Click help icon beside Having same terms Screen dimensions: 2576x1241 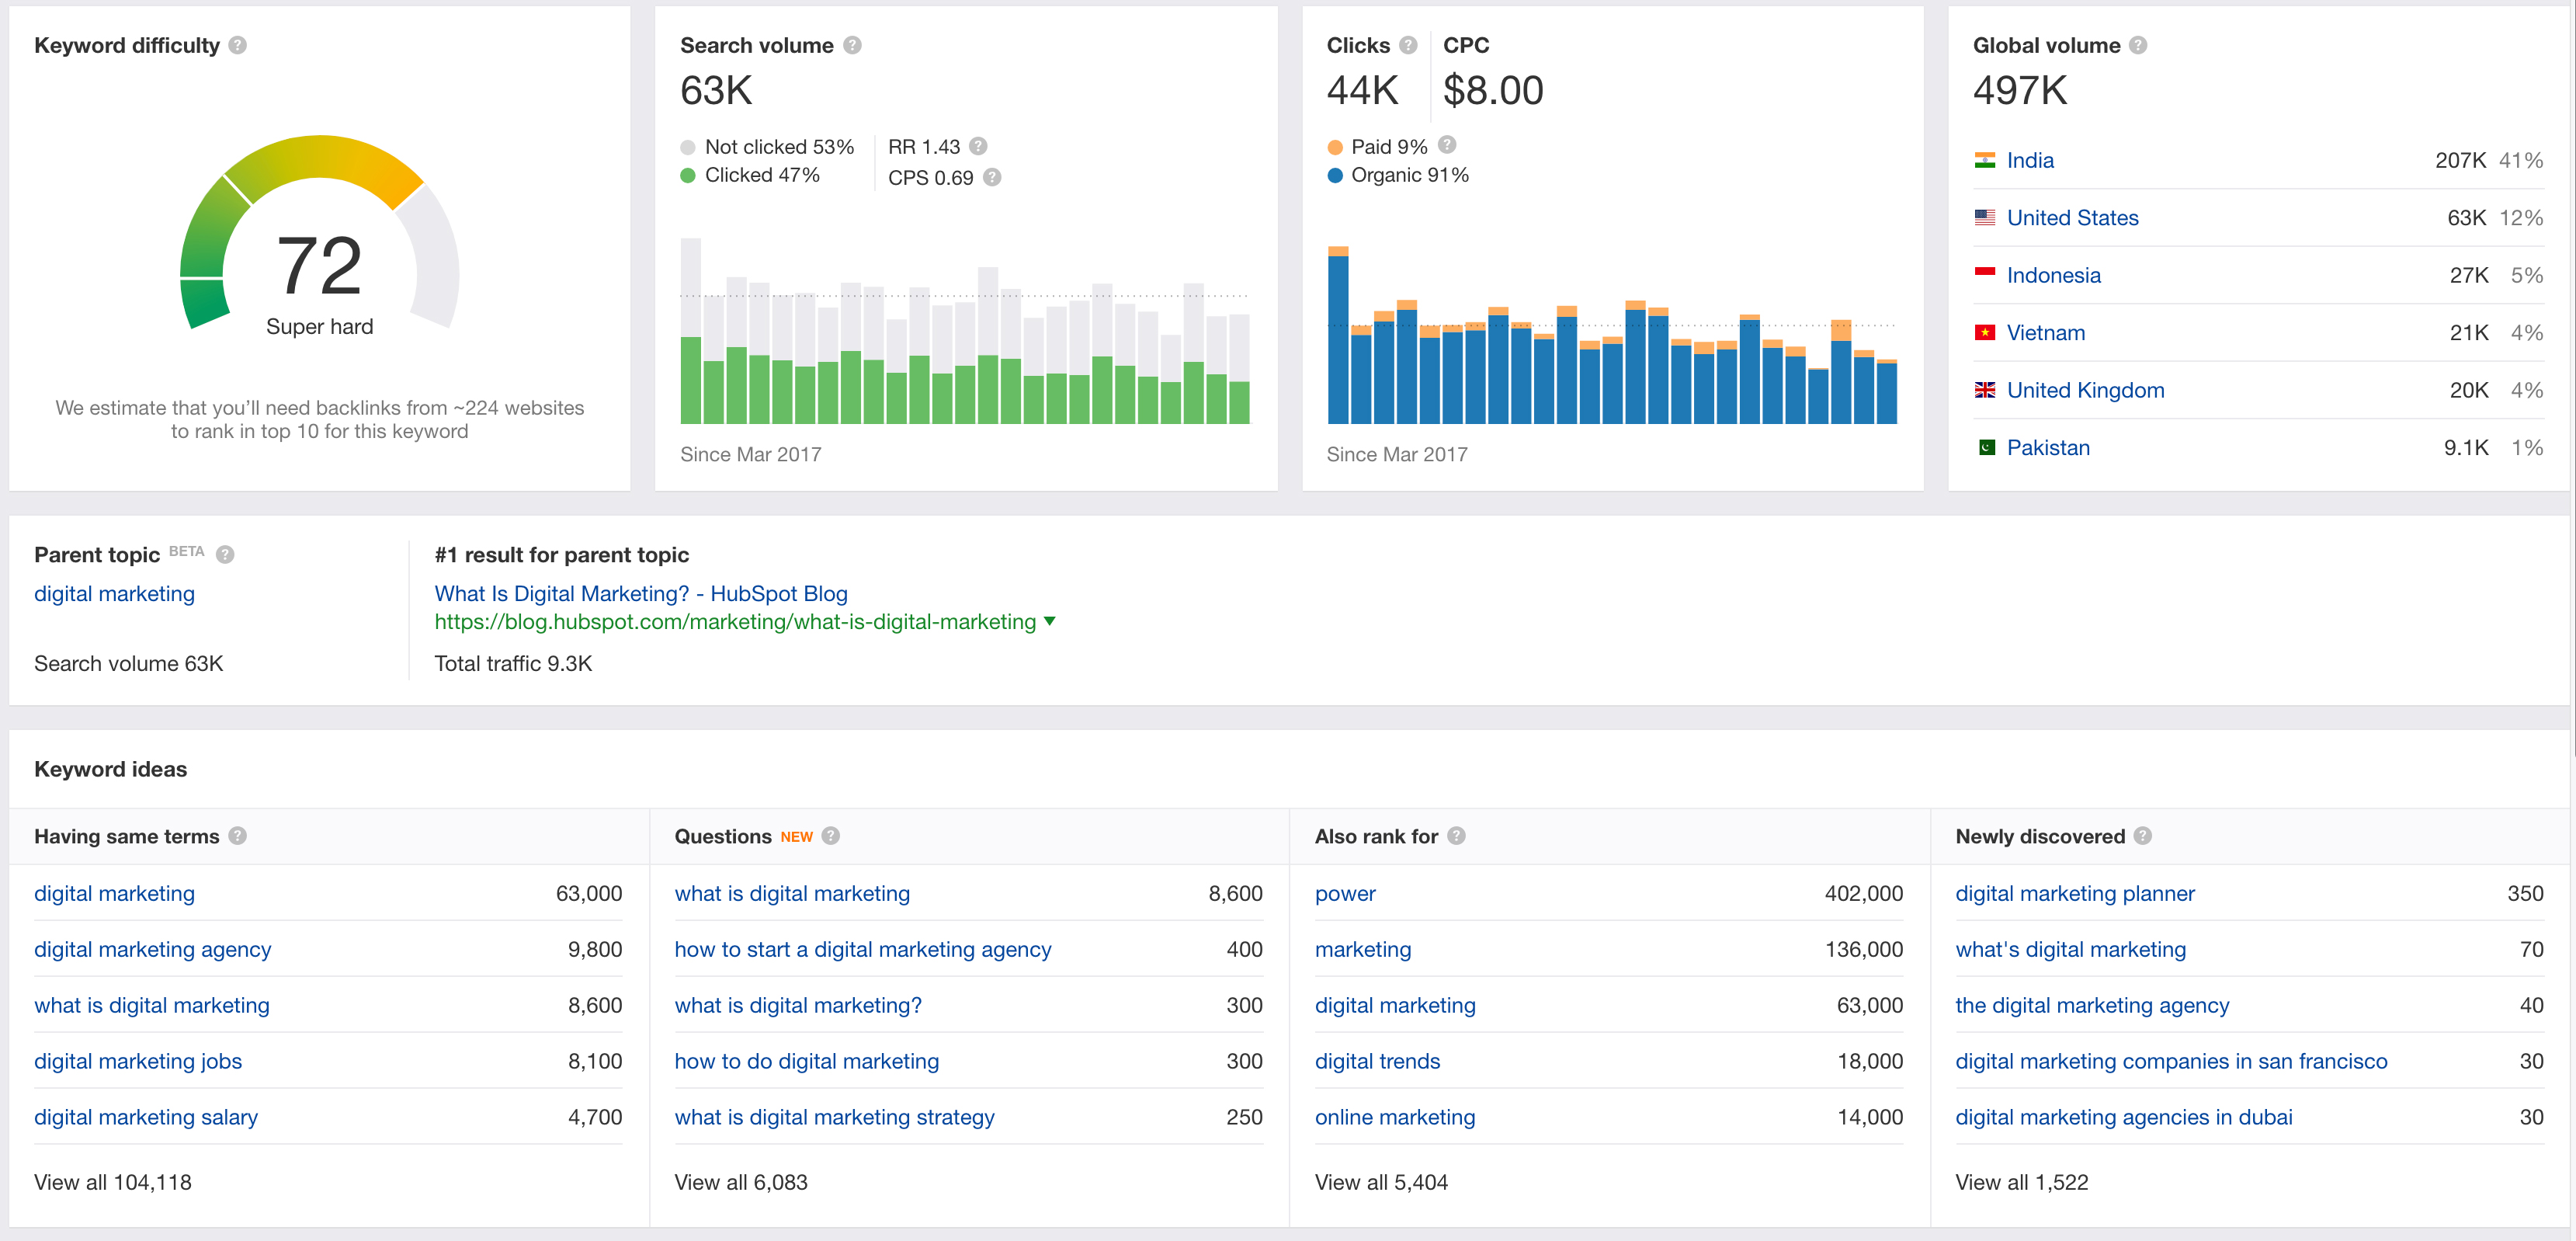point(237,836)
